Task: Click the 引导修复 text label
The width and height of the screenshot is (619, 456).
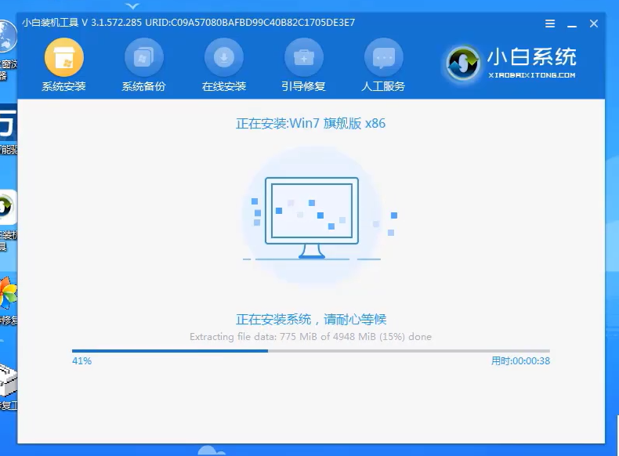Action: pos(303,86)
